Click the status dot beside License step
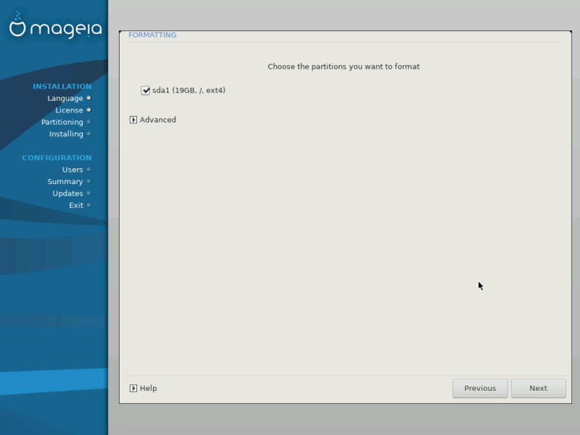The image size is (580, 435). 88,109
